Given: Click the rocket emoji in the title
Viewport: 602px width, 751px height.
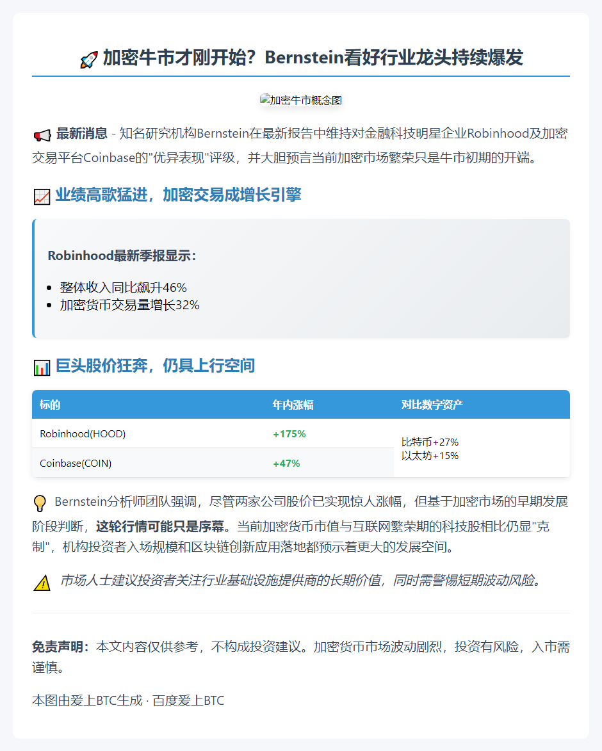Looking at the screenshot, I should point(89,60).
